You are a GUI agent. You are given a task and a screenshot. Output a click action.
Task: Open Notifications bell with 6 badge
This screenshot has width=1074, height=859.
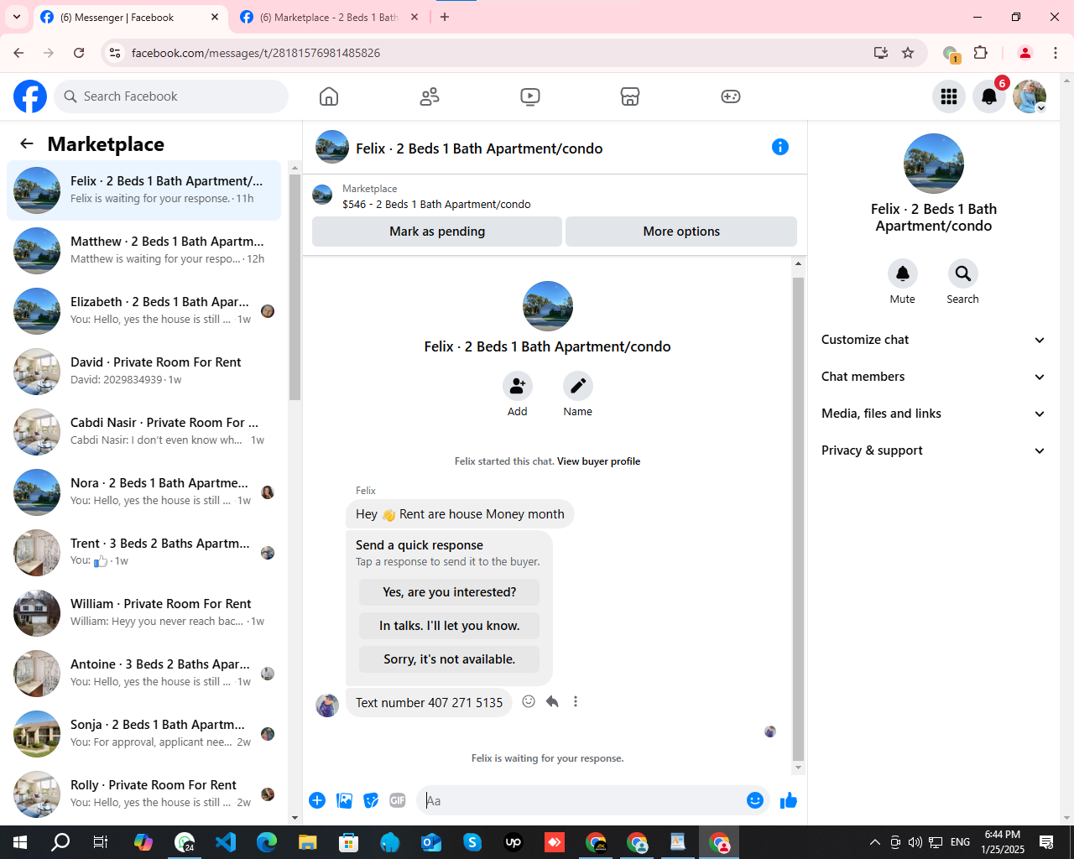(989, 96)
